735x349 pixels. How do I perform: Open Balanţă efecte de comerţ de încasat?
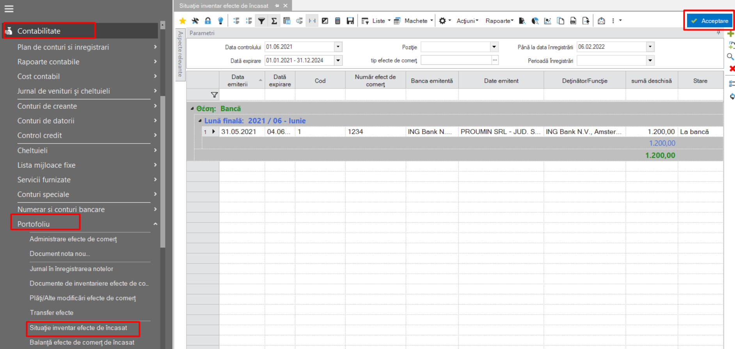[82, 342]
